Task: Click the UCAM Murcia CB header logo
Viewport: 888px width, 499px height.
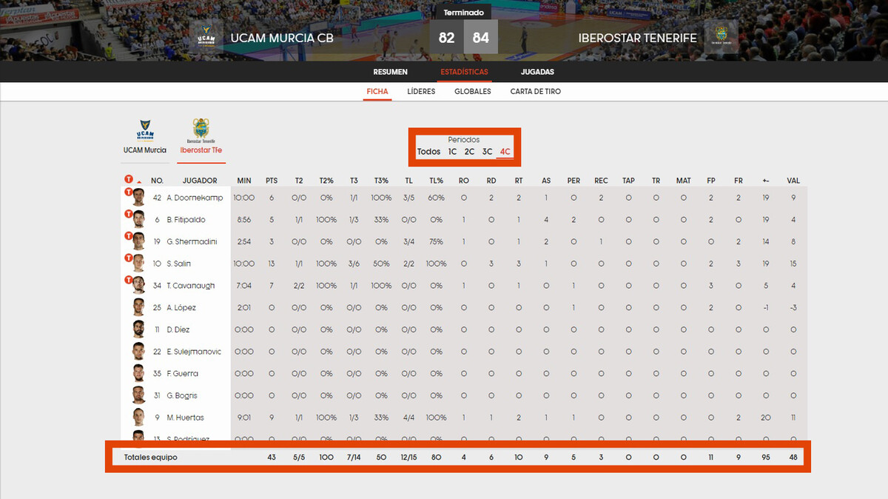Action: 206,37
